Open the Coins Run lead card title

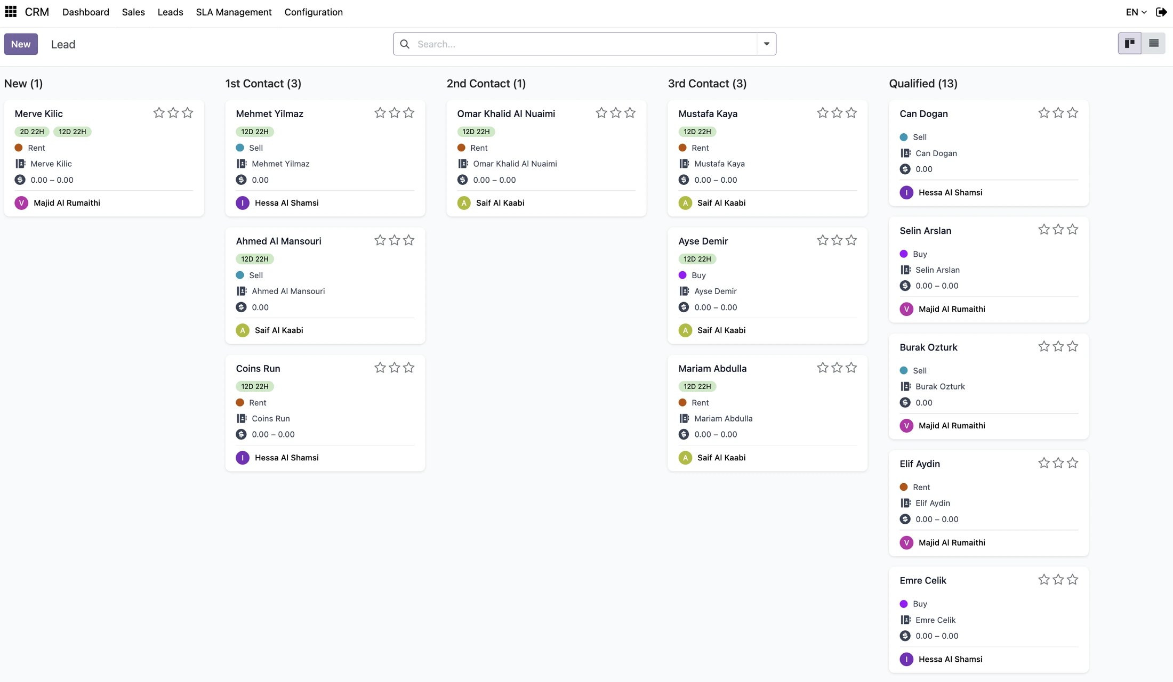click(x=258, y=368)
